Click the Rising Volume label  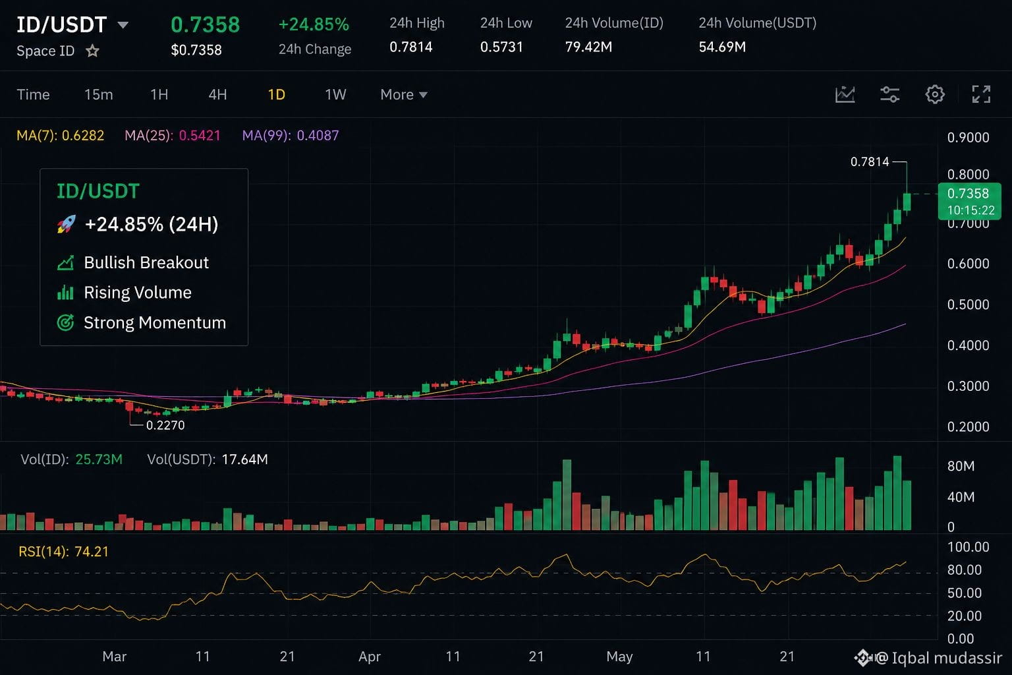click(138, 292)
